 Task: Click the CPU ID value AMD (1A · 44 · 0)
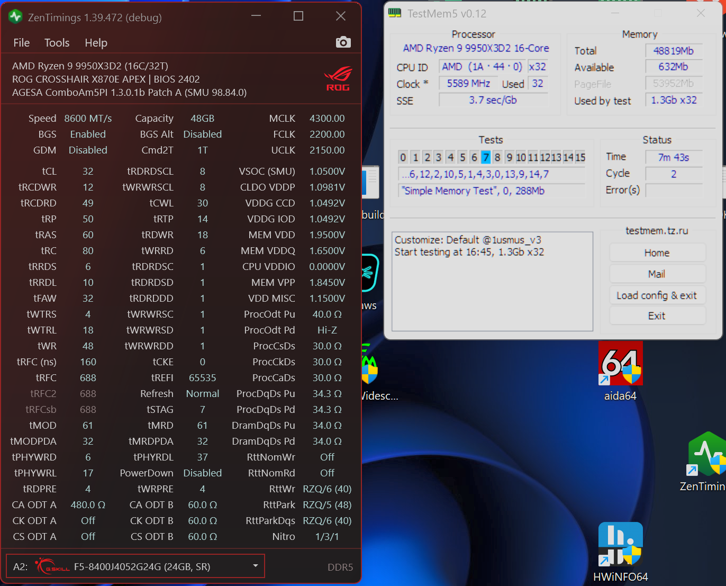click(x=482, y=67)
